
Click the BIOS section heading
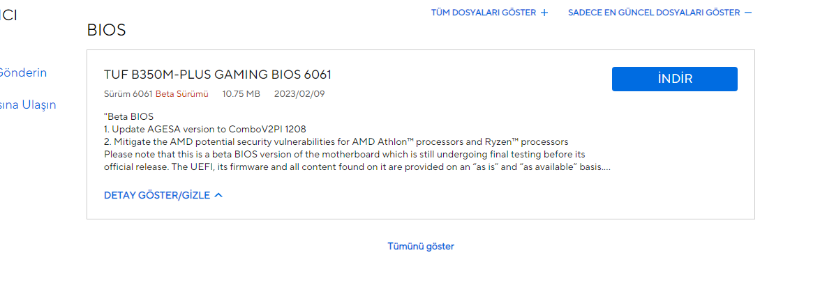click(106, 30)
